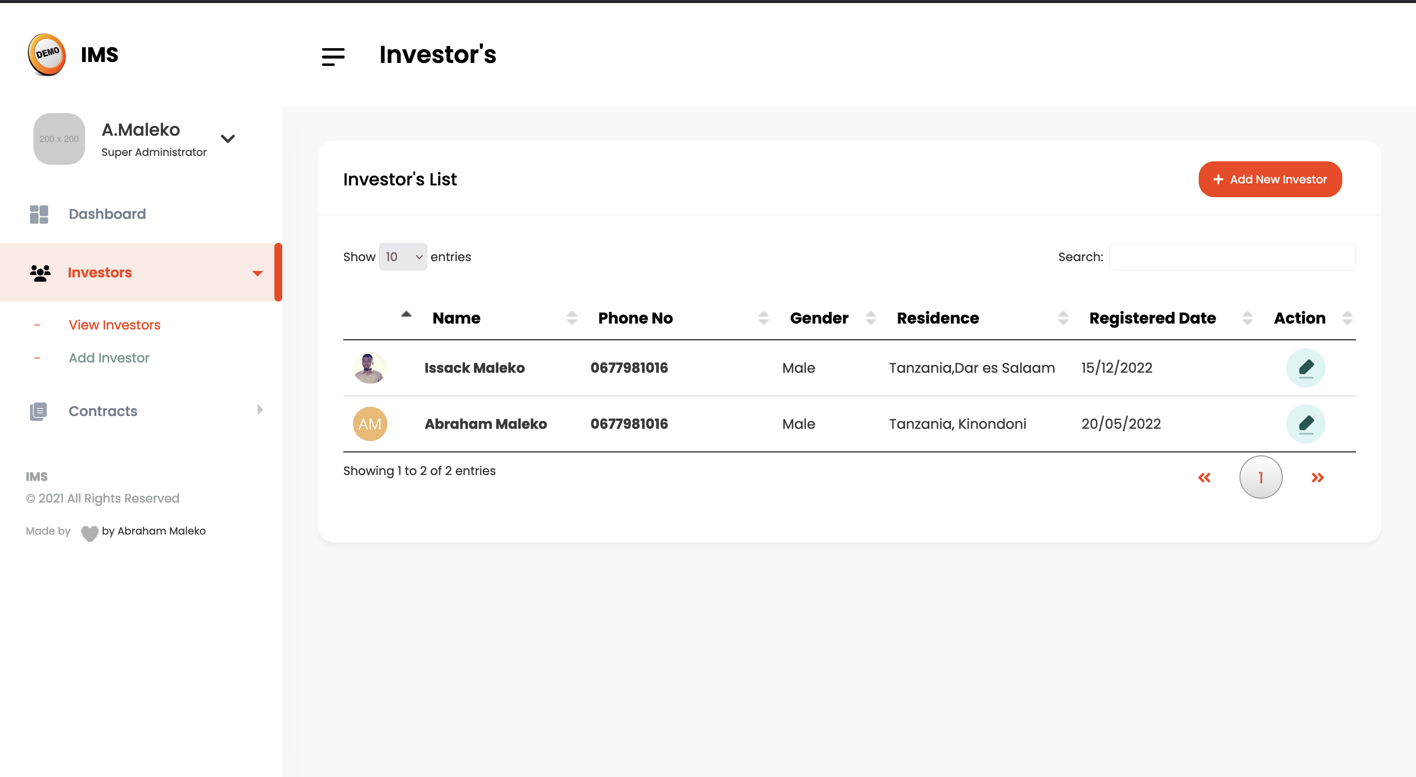Sort table by Name column
Screen dimensions: 1416x777
pyautogui.click(x=456, y=318)
